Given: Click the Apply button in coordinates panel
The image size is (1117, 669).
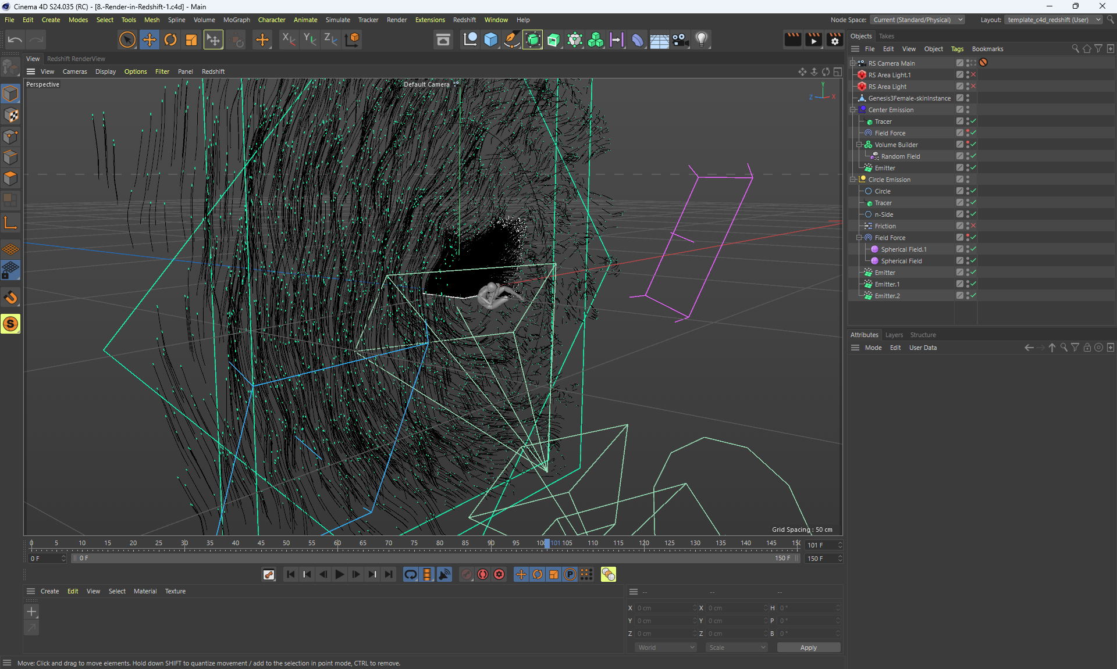Looking at the screenshot, I should (808, 647).
